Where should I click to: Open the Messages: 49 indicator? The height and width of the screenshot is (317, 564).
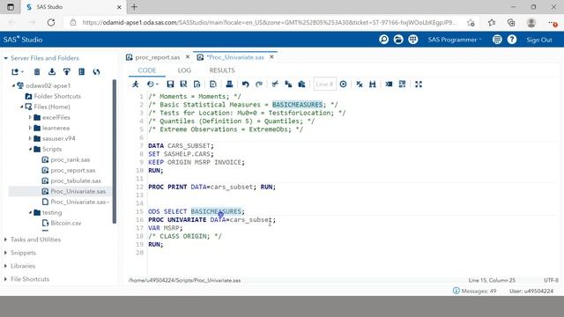[x=474, y=291]
